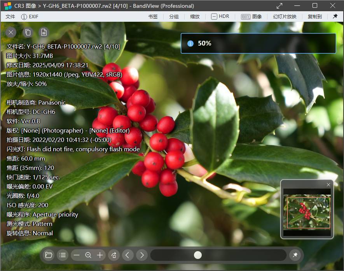This screenshot has width=344, height=271.
Task: Click the image position slider handle
Action: click(x=198, y=255)
